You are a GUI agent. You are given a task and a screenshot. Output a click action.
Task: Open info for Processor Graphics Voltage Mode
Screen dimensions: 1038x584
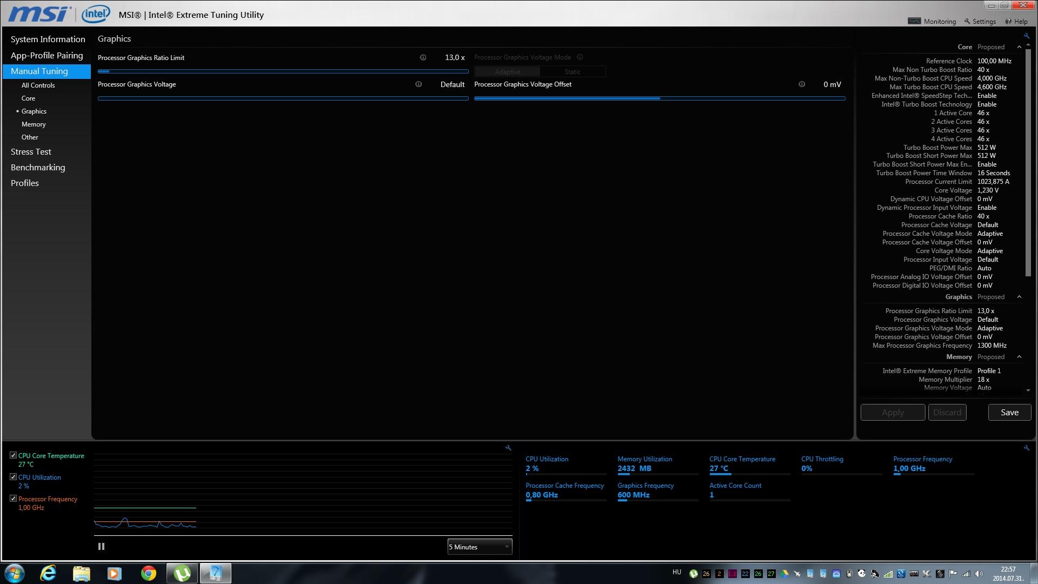click(580, 57)
